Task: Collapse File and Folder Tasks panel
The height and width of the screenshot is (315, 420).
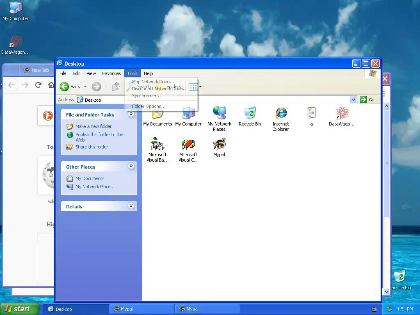Action: coord(131,114)
